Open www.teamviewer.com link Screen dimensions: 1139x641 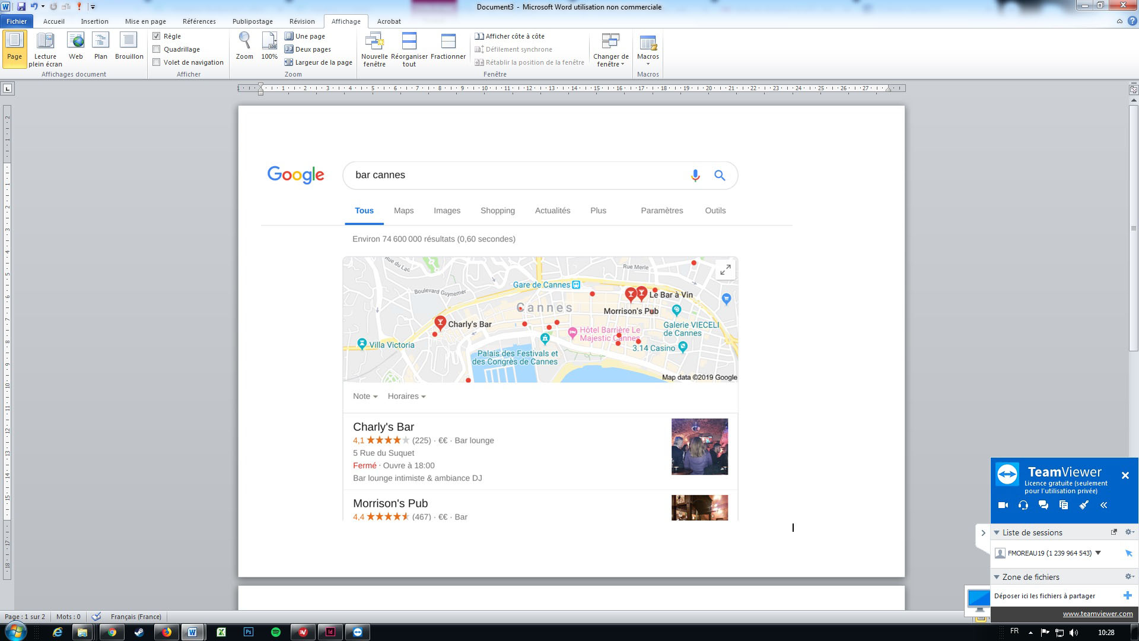tap(1097, 614)
